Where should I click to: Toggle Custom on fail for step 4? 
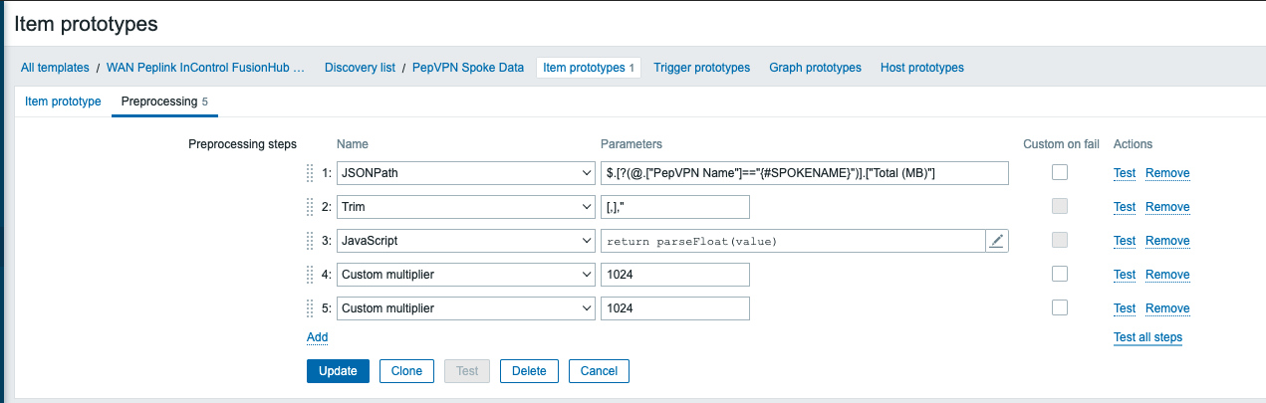click(x=1060, y=274)
